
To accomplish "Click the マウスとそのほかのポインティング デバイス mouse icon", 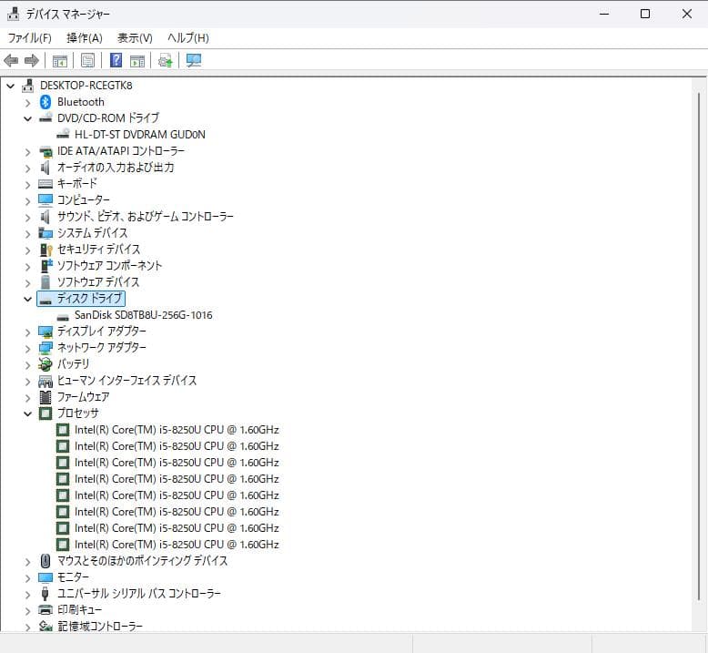I will coord(46,561).
